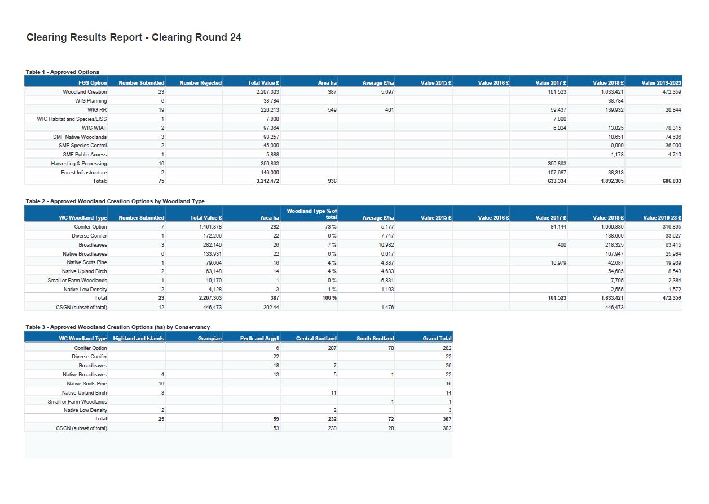This screenshot has height=504, width=709.
Task: Select the Central Scotland column header
Action: pos(316,339)
